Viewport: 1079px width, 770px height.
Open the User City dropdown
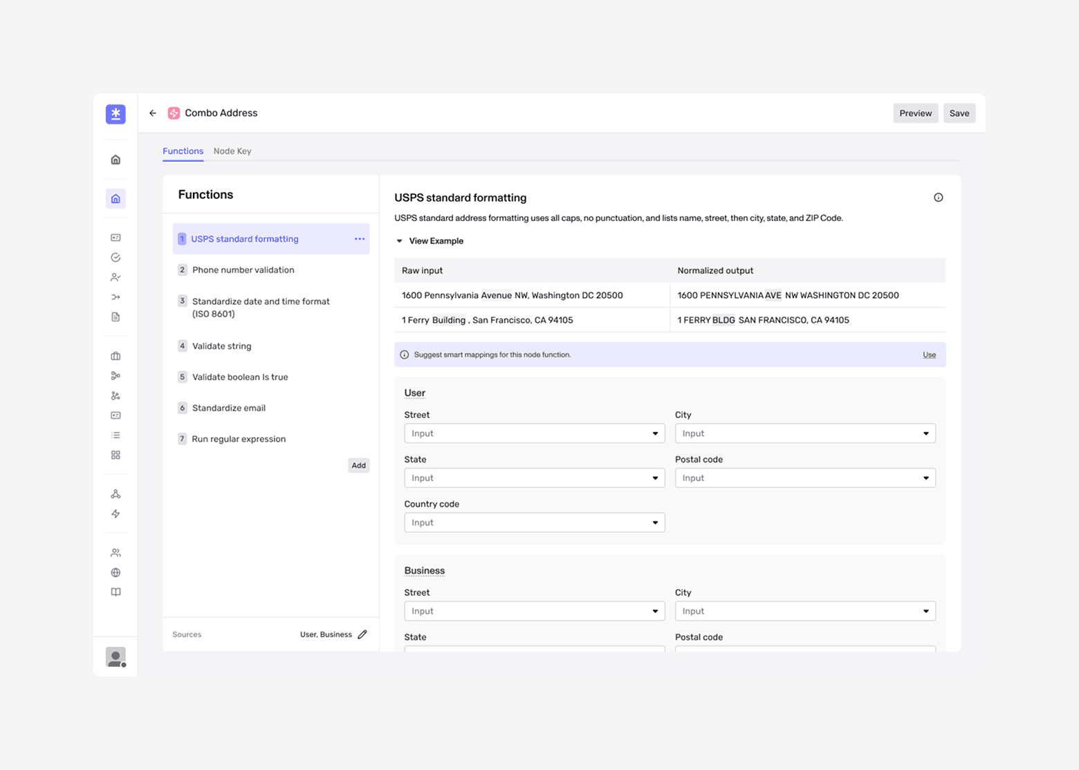pos(805,433)
